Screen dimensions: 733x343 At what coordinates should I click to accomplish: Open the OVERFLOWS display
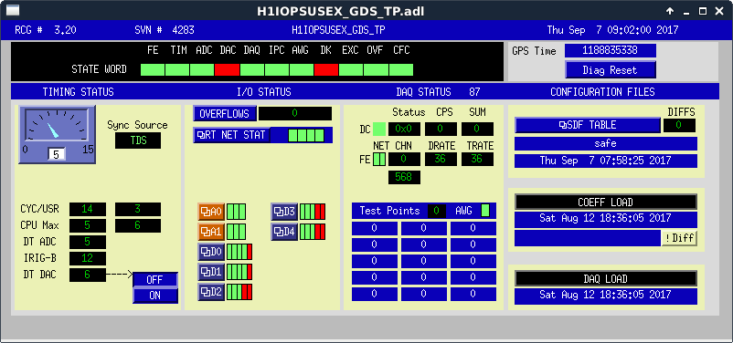tap(225, 113)
